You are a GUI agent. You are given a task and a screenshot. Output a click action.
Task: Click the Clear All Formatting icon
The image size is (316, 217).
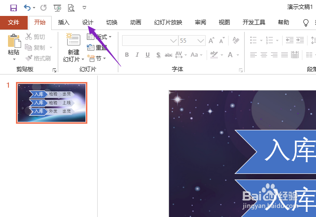pyautogui.click(x=236, y=40)
